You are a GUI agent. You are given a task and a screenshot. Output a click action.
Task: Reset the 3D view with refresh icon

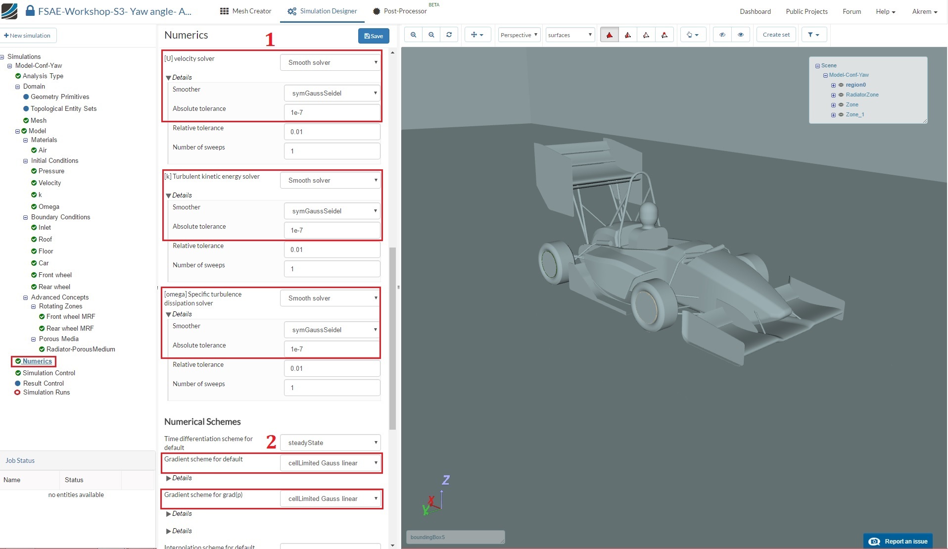[449, 35]
